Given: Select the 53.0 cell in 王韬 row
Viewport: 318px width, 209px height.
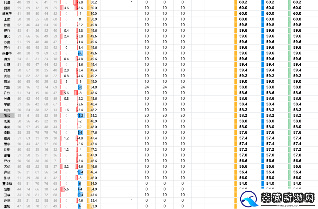Looking at the screenshot, I should pyautogui.click(x=93, y=206).
